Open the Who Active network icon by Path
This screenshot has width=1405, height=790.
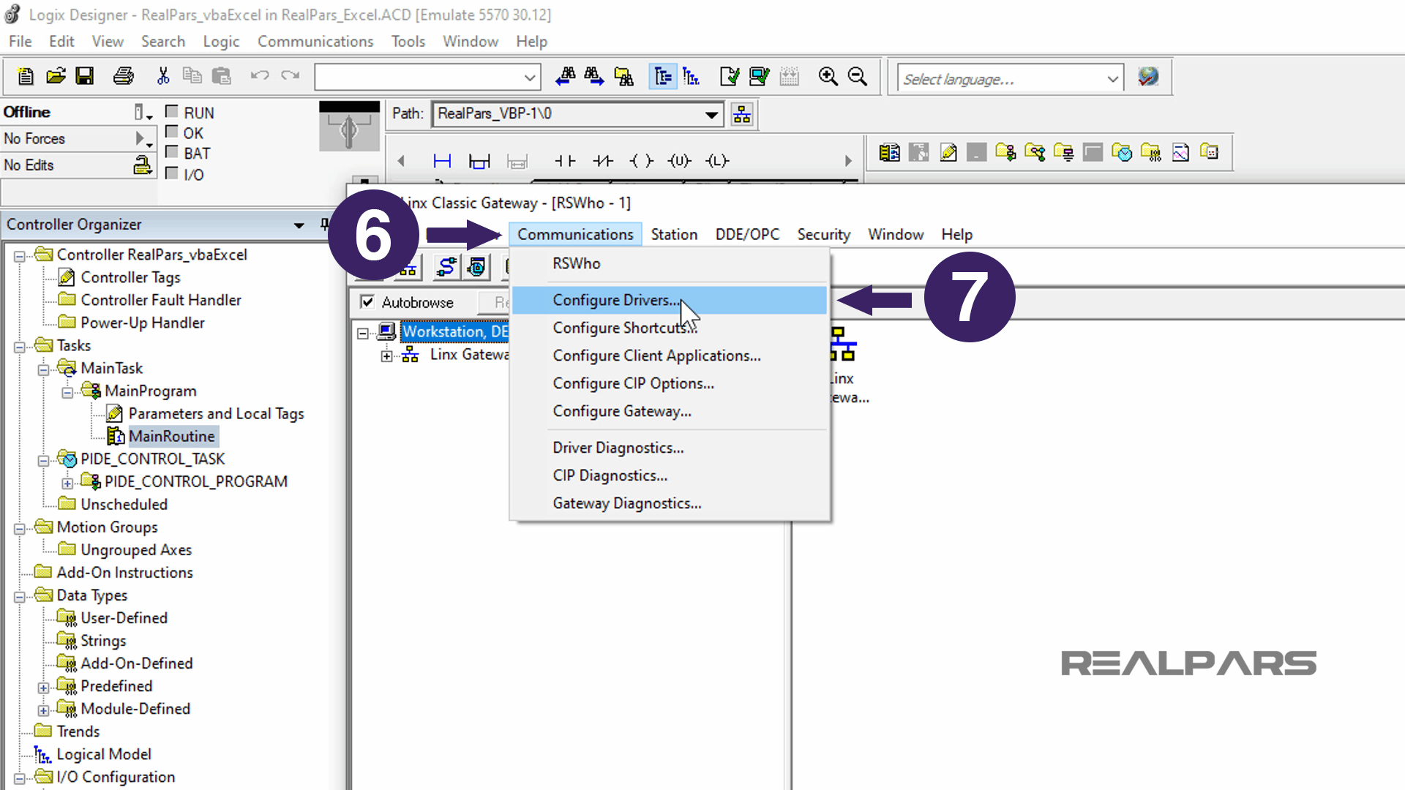coord(742,114)
